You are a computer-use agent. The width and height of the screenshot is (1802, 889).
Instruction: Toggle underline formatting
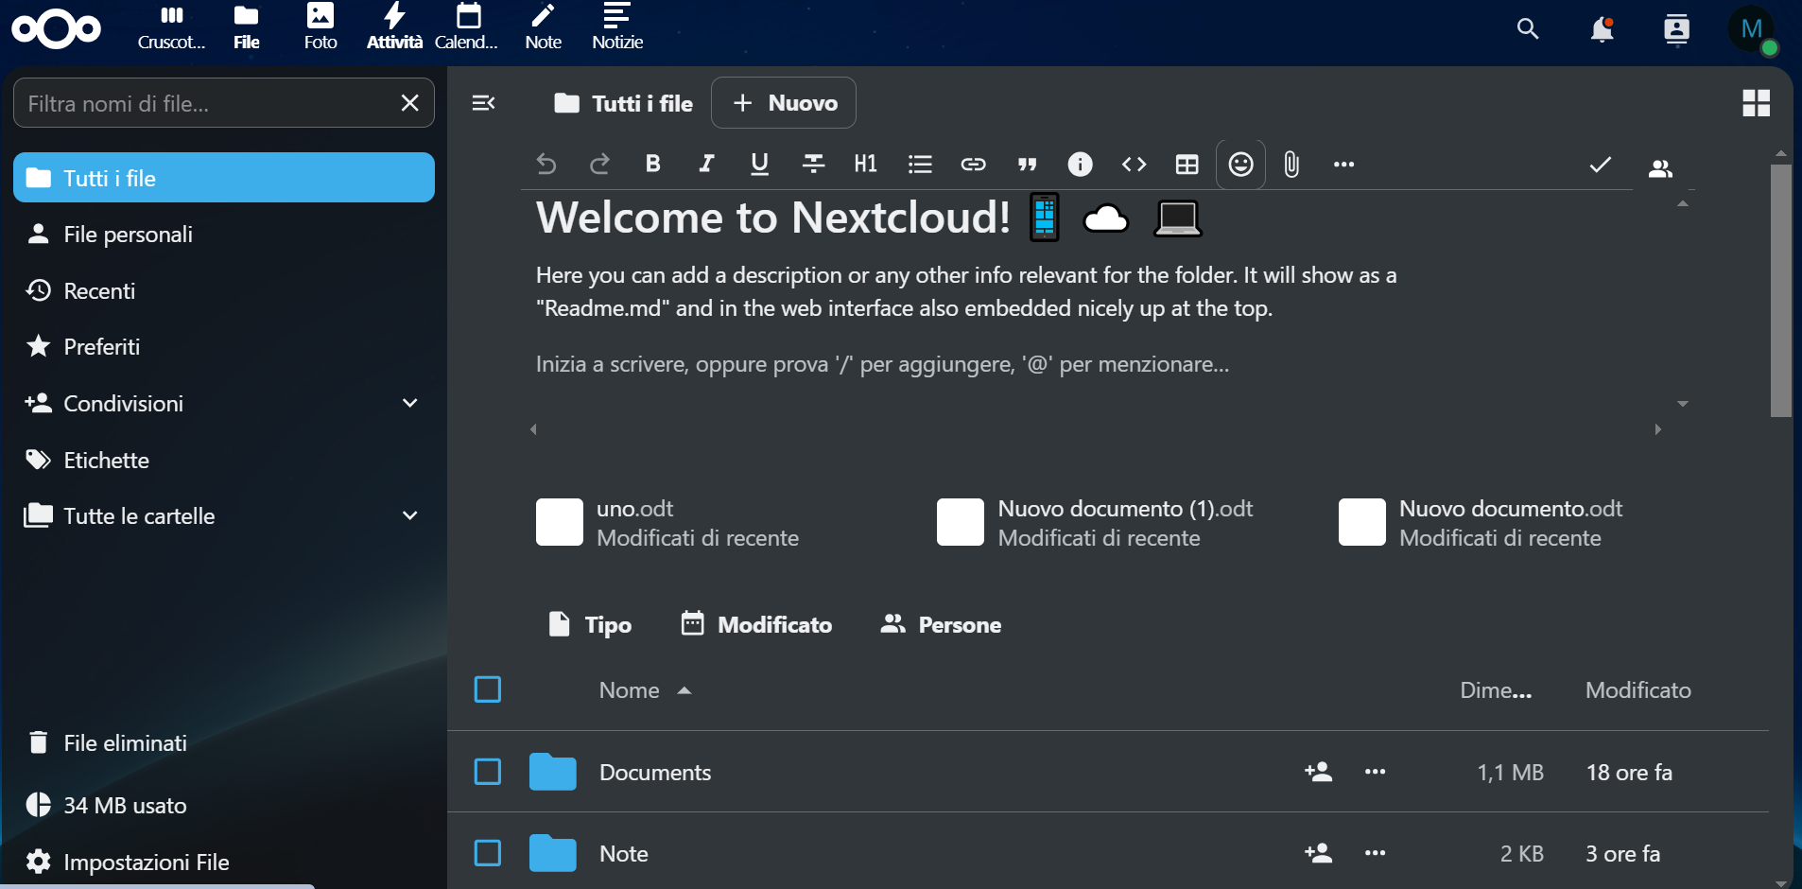pyautogui.click(x=759, y=165)
